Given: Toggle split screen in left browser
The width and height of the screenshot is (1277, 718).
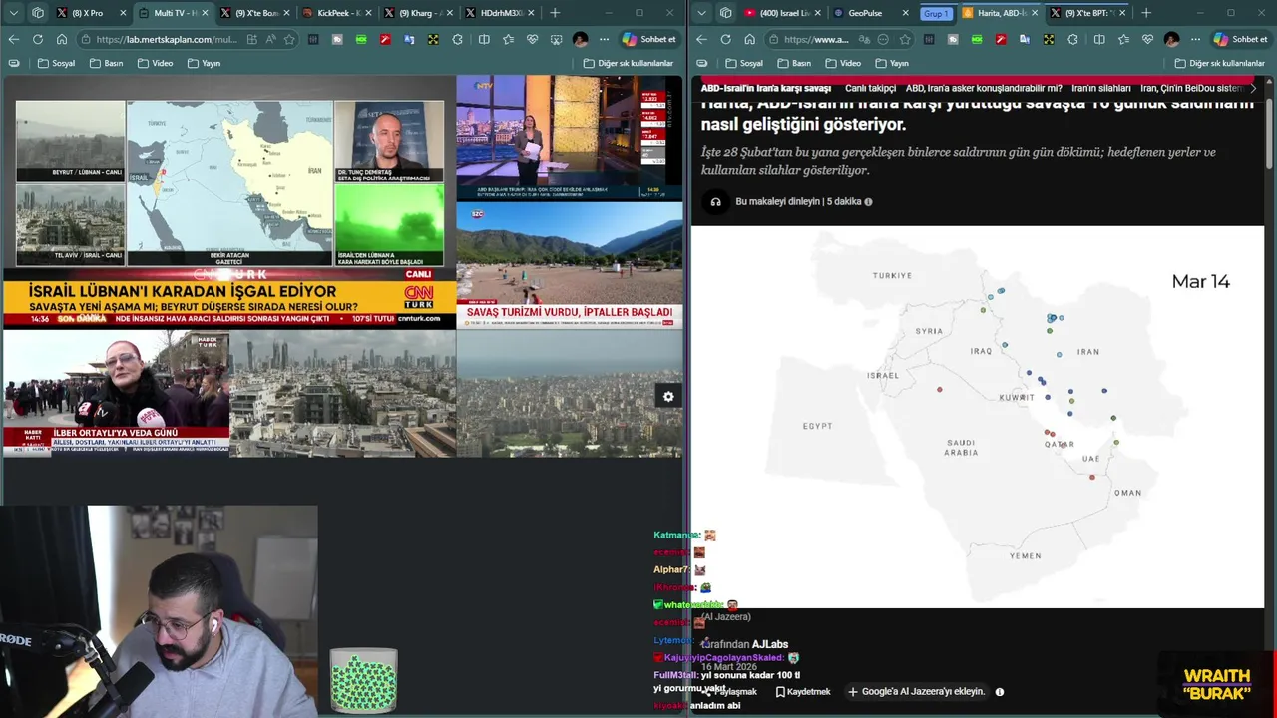Looking at the screenshot, I should pyautogui.click(x=484, y=39).
